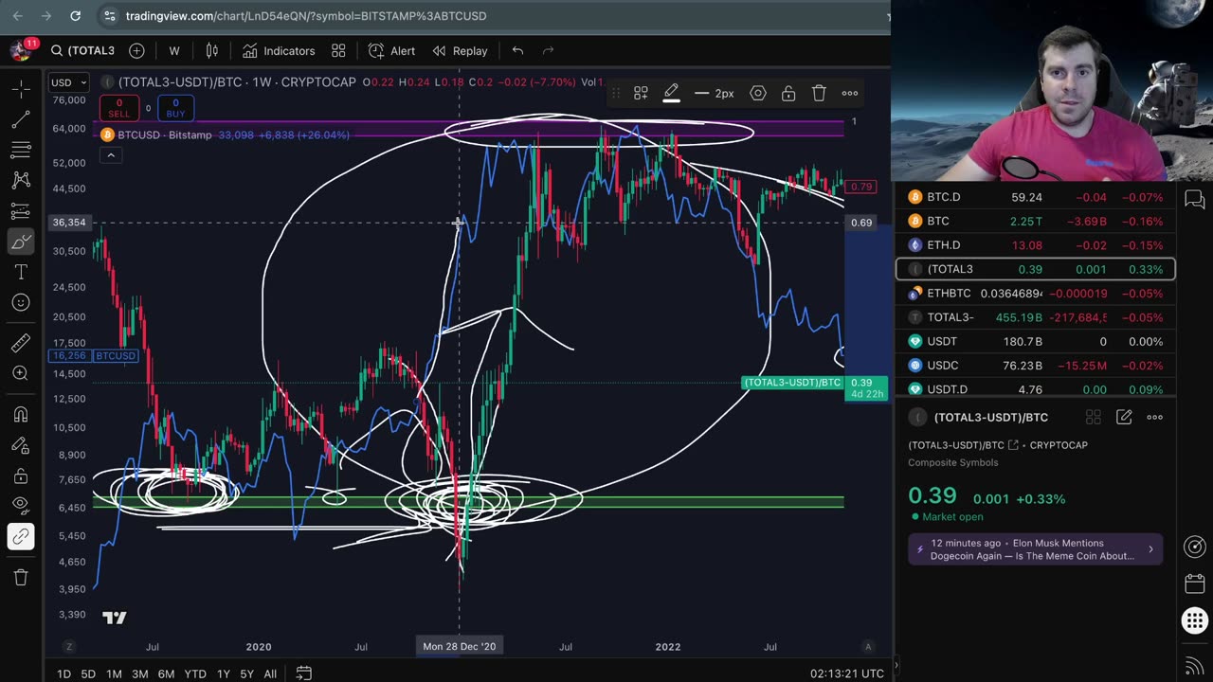
Task: Open drawing templates in the floating toolbar
Action: 641,93
